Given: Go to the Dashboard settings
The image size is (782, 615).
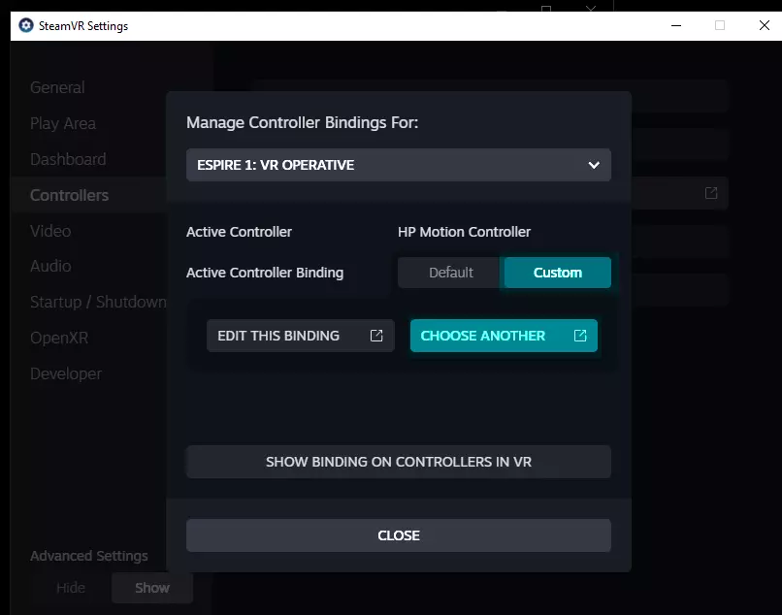Looking at the screenshot, I should tap(68, 159).
